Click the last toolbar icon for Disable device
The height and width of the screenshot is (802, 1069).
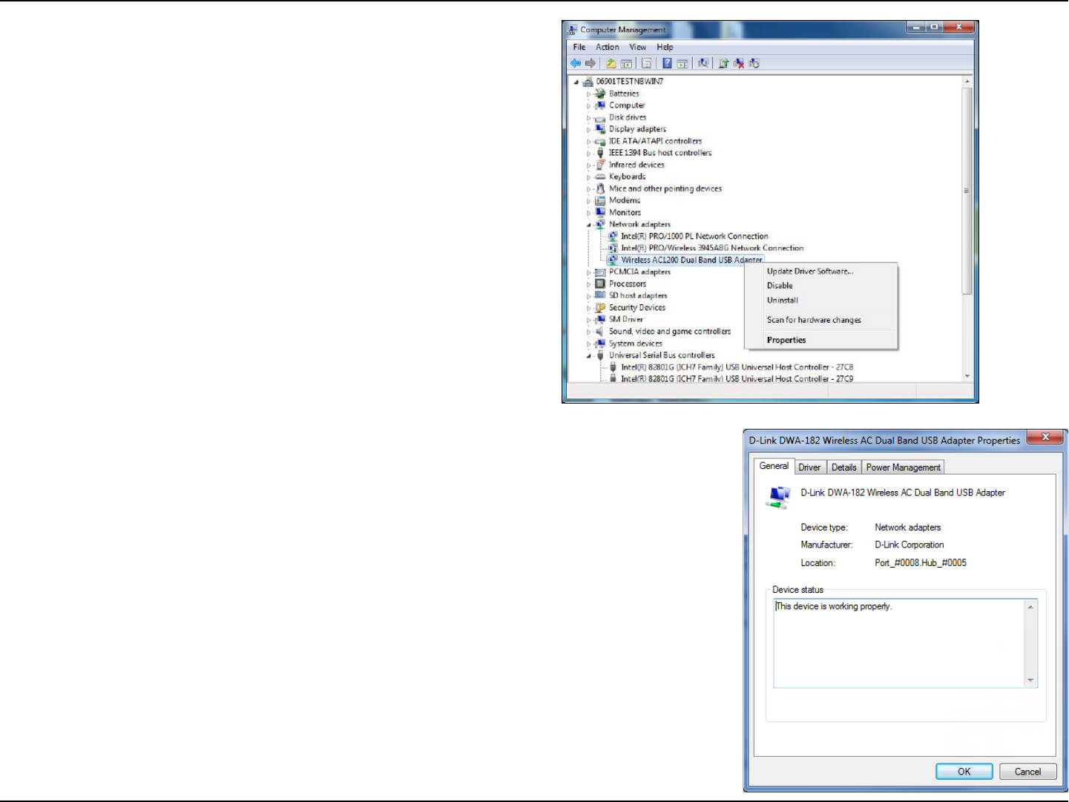754,64
